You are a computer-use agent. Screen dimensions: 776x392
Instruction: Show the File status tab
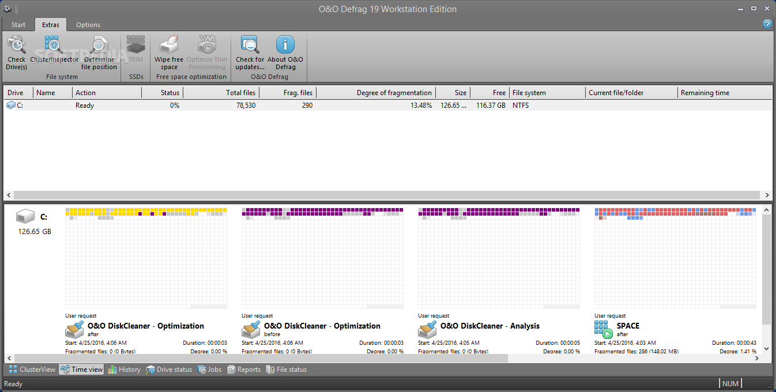click(x=287, y=370)
